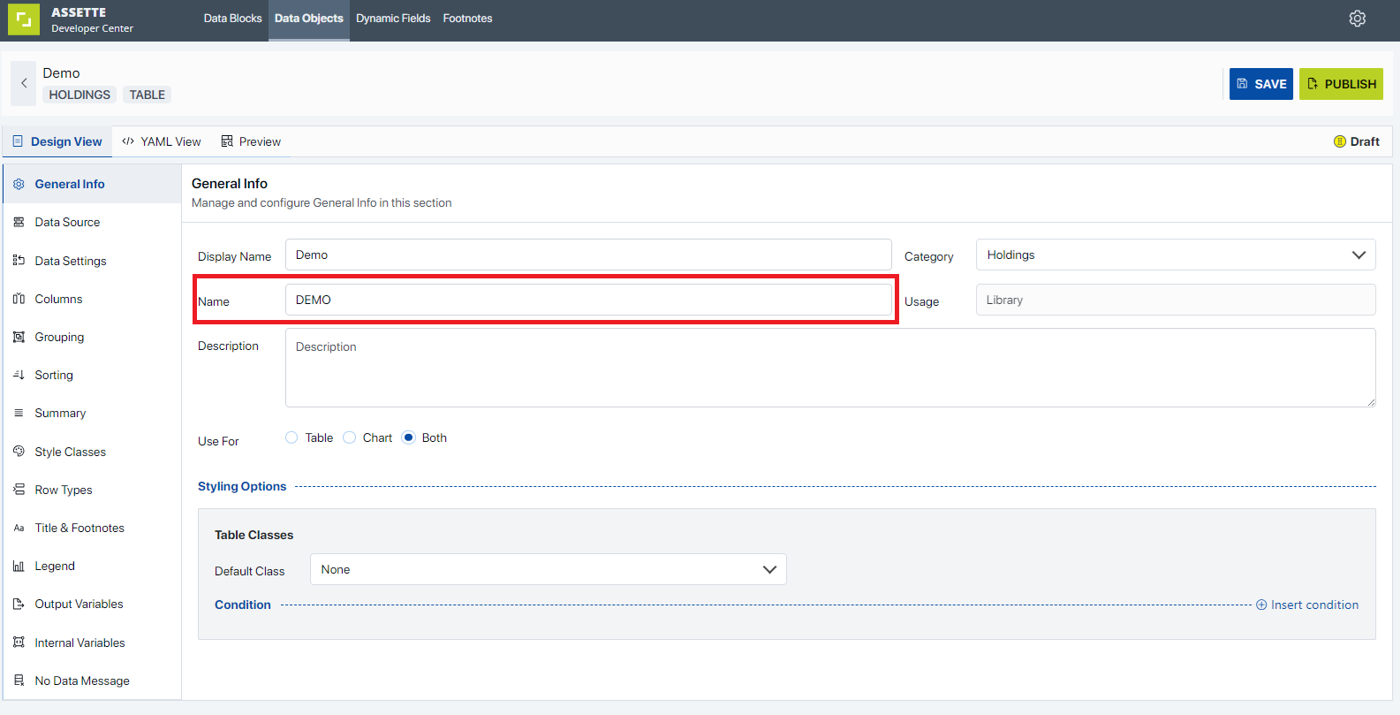1400x715 pixels.
Task: Click the Name field containing DEMO
Action: click(x=588, y=300)
